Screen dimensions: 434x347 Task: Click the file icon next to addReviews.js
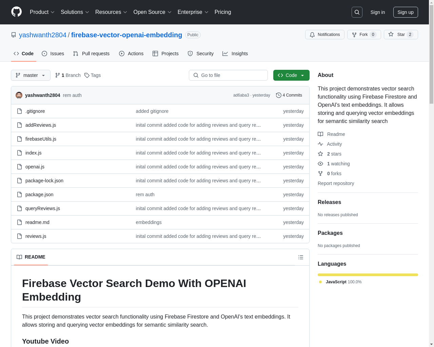pos(20,125)
